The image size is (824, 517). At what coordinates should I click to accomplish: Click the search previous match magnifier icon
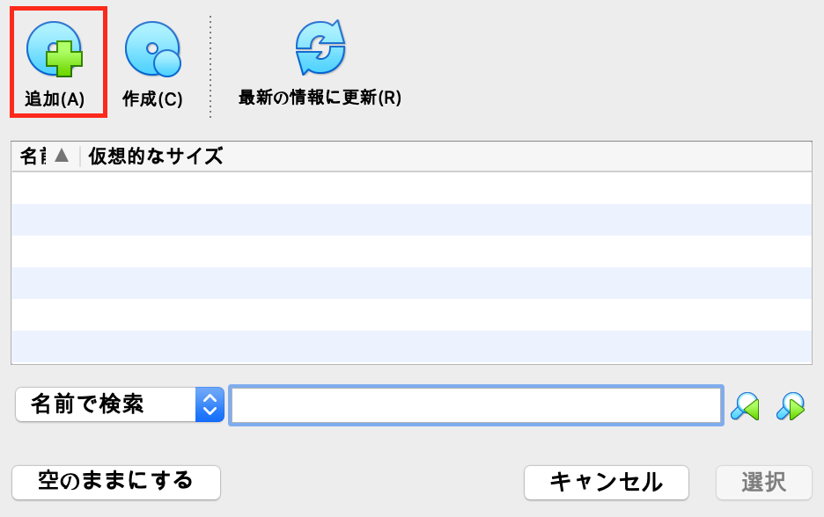coord(745,406)
